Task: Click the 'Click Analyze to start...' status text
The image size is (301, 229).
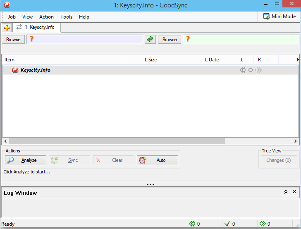Action: (27, 172)
